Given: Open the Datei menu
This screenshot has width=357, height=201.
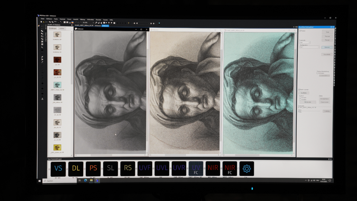Looking at the screenshot, I should pyautogui.click(x=43, y=19).
